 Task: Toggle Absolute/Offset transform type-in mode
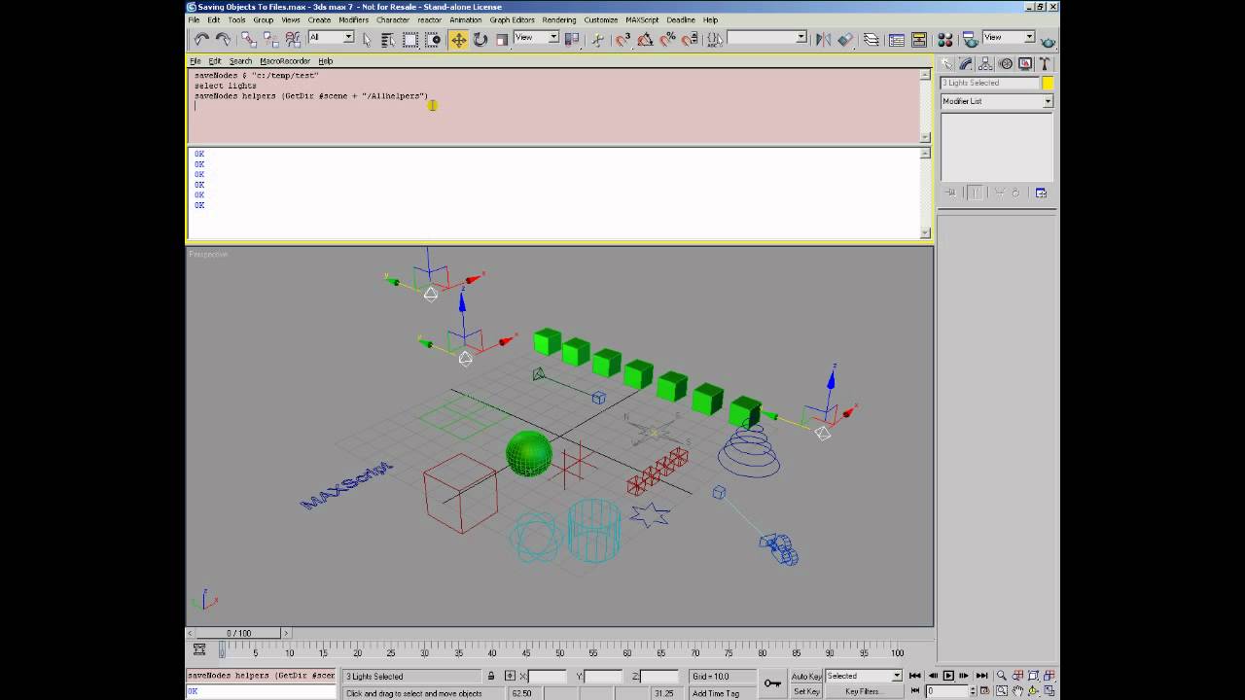pos(510,676)
